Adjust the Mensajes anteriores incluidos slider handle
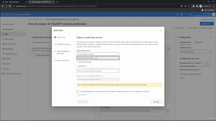The image size is (216, 121). coord(194,67)
